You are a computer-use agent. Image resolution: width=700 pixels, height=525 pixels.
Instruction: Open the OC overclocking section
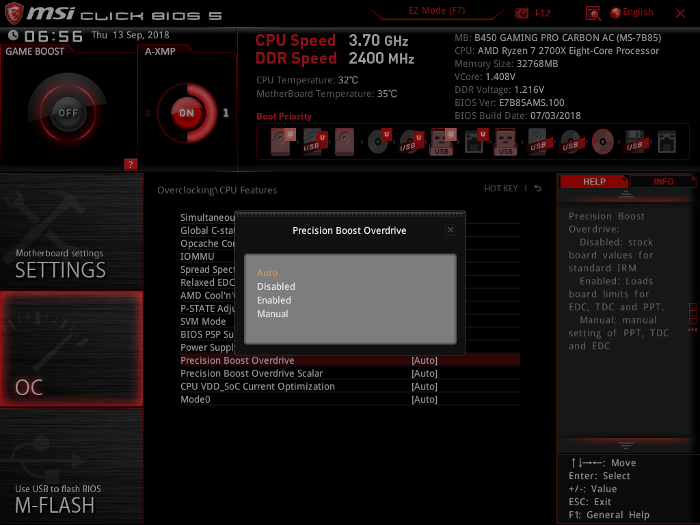71,349
